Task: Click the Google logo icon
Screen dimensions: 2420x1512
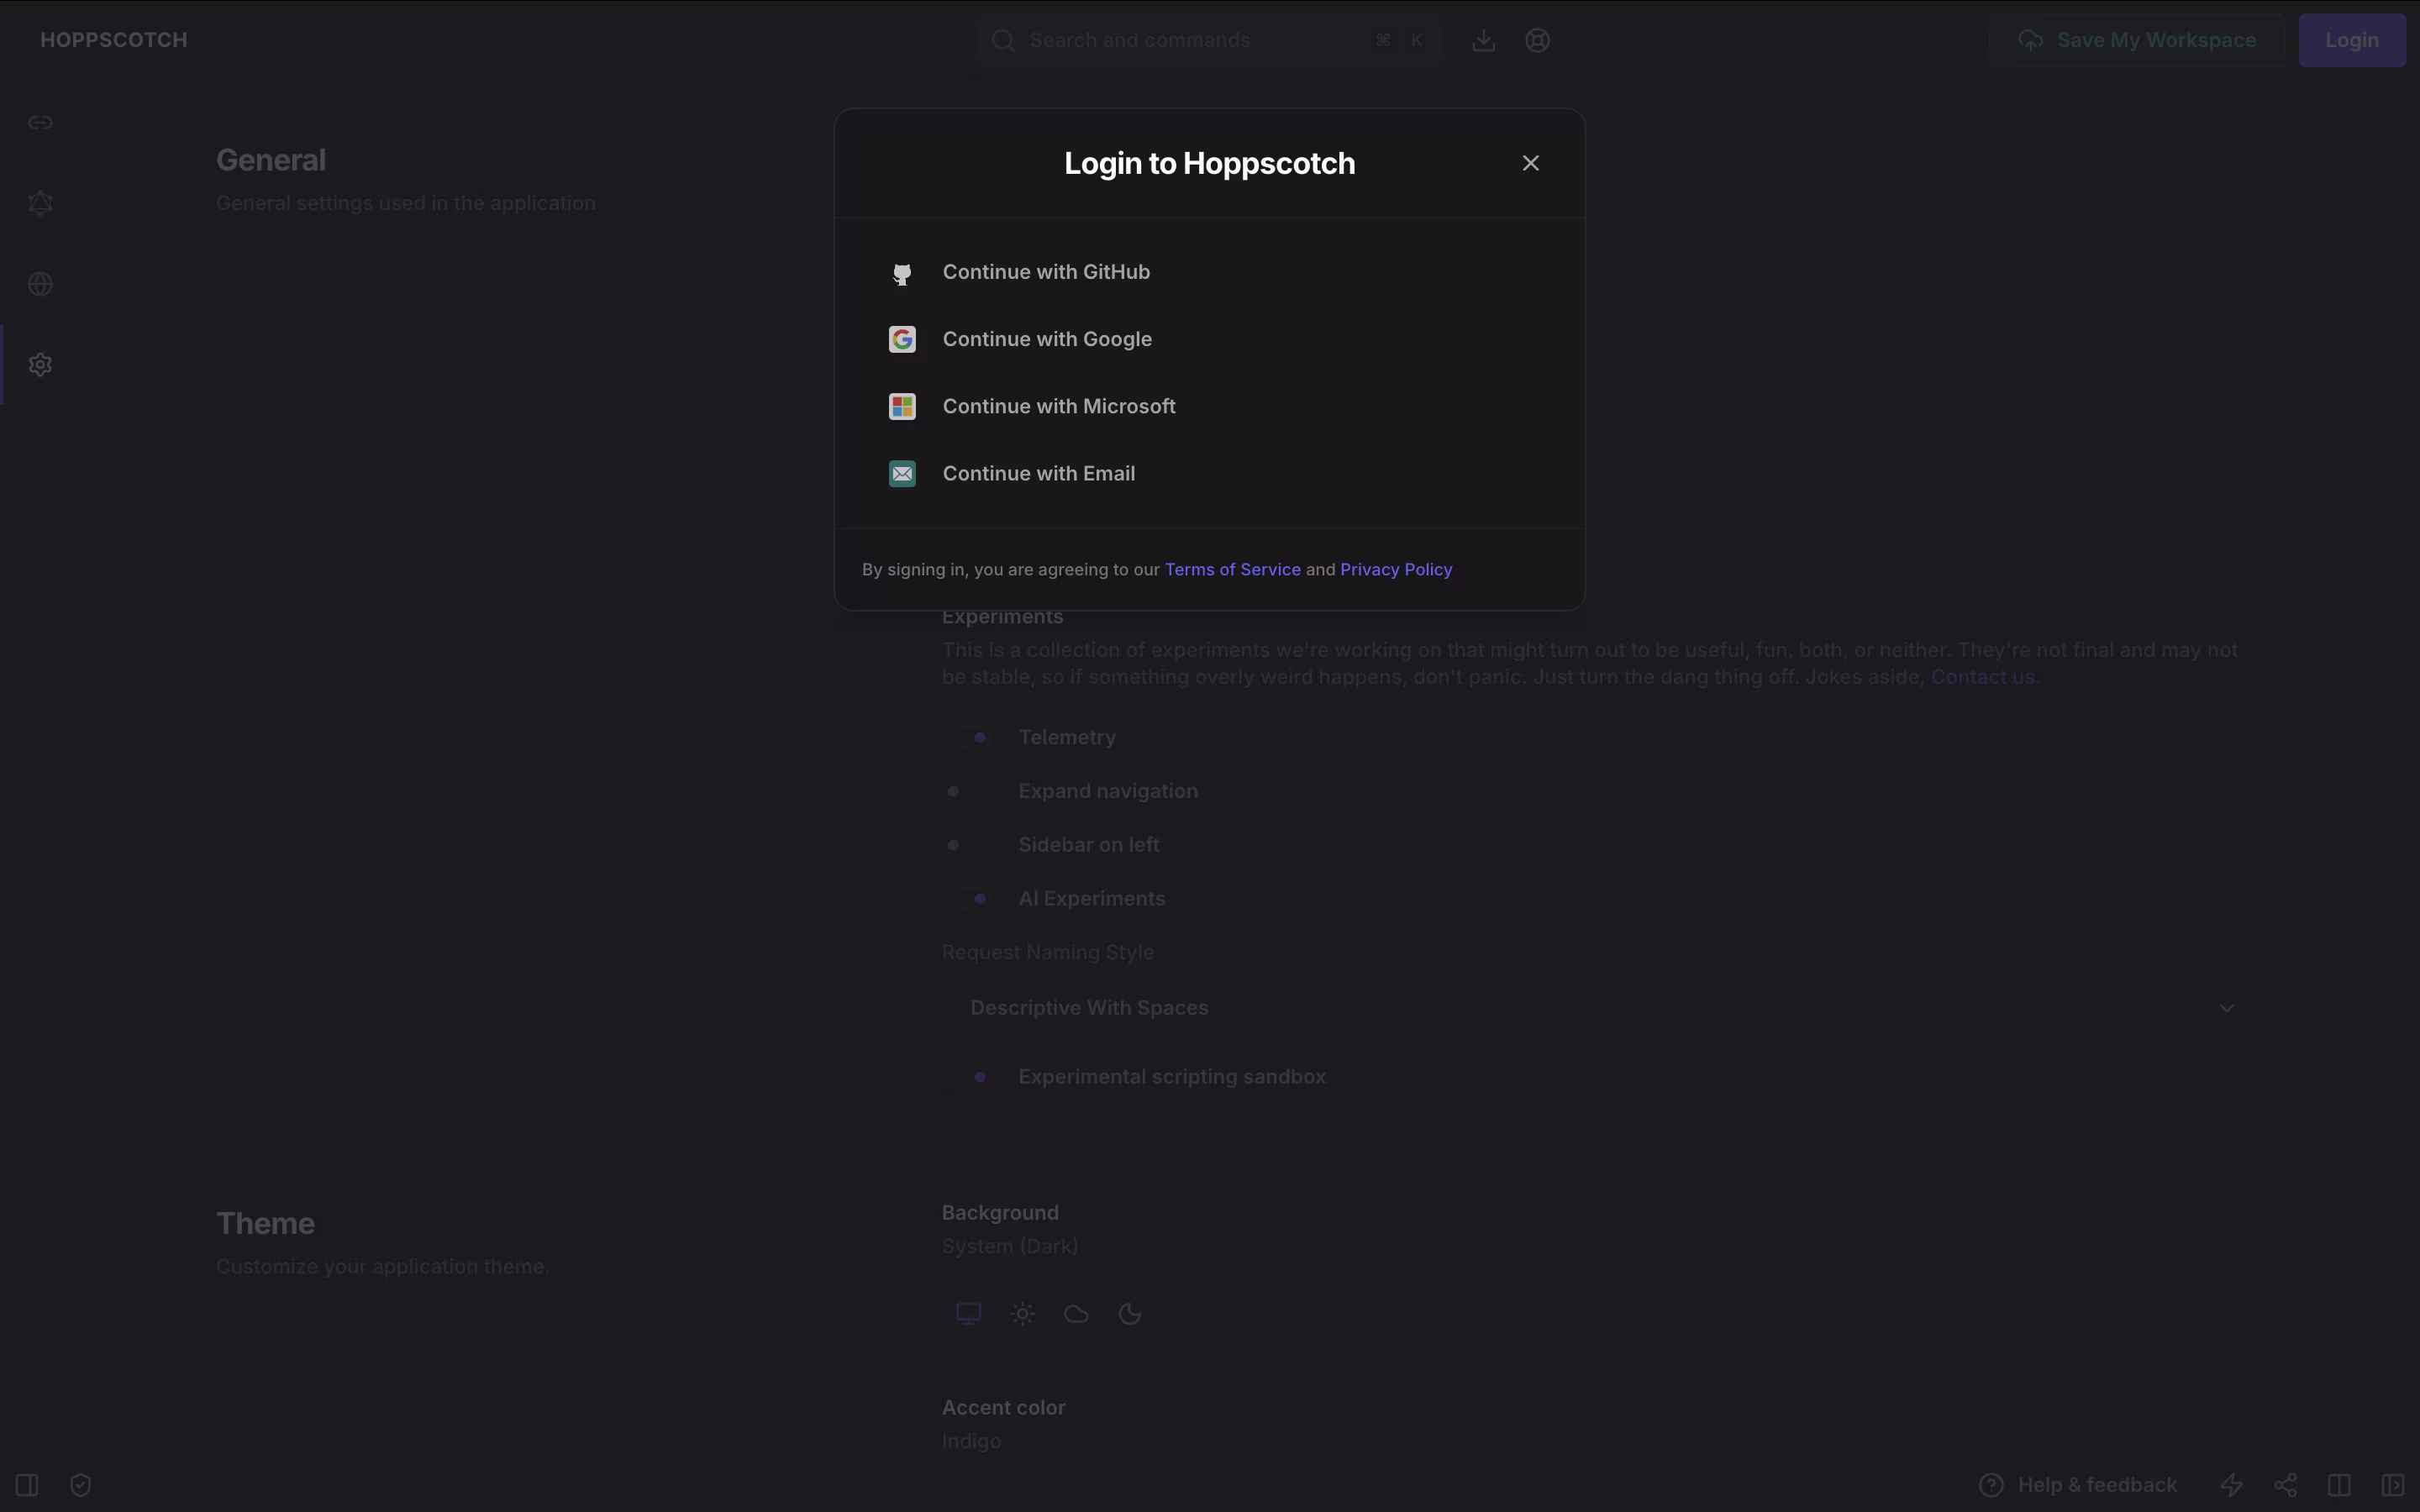Action: (x=902, y=340)
